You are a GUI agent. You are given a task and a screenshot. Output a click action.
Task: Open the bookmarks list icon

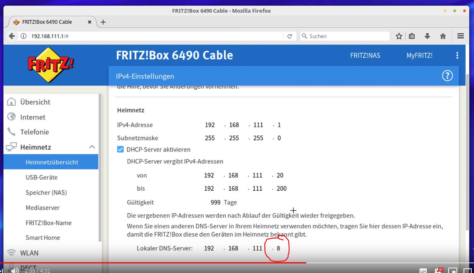coord(412,36)
